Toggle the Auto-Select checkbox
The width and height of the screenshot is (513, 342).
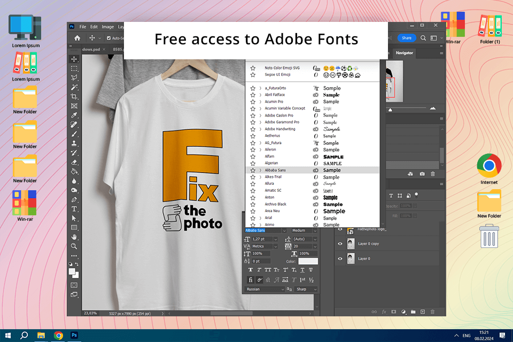click(x=108, y=38)
